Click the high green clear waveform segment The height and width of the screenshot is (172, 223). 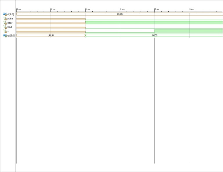(x=154, y=23)
